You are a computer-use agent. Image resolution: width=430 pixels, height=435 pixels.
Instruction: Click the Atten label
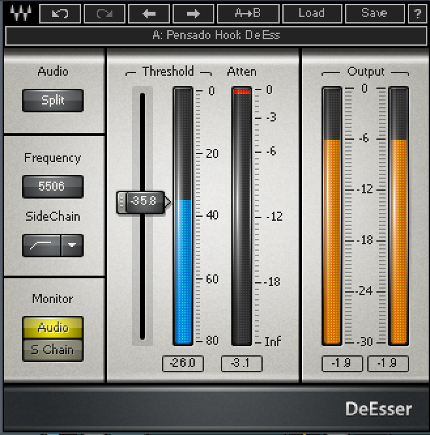tap(242, 72)
